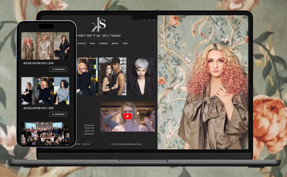The image size is (287, 177).
Task: Play the YouTube video via red play button
Action: point(128,116)
